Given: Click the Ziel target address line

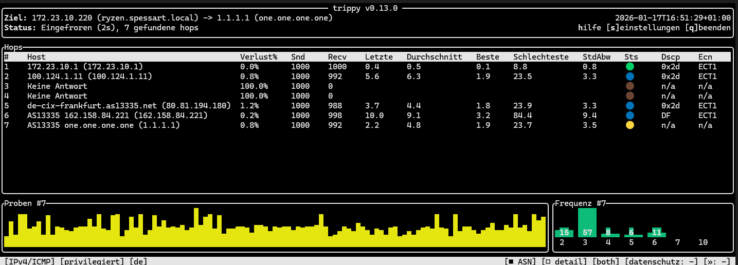Looking at the screenshot, I should coord(169,18).
